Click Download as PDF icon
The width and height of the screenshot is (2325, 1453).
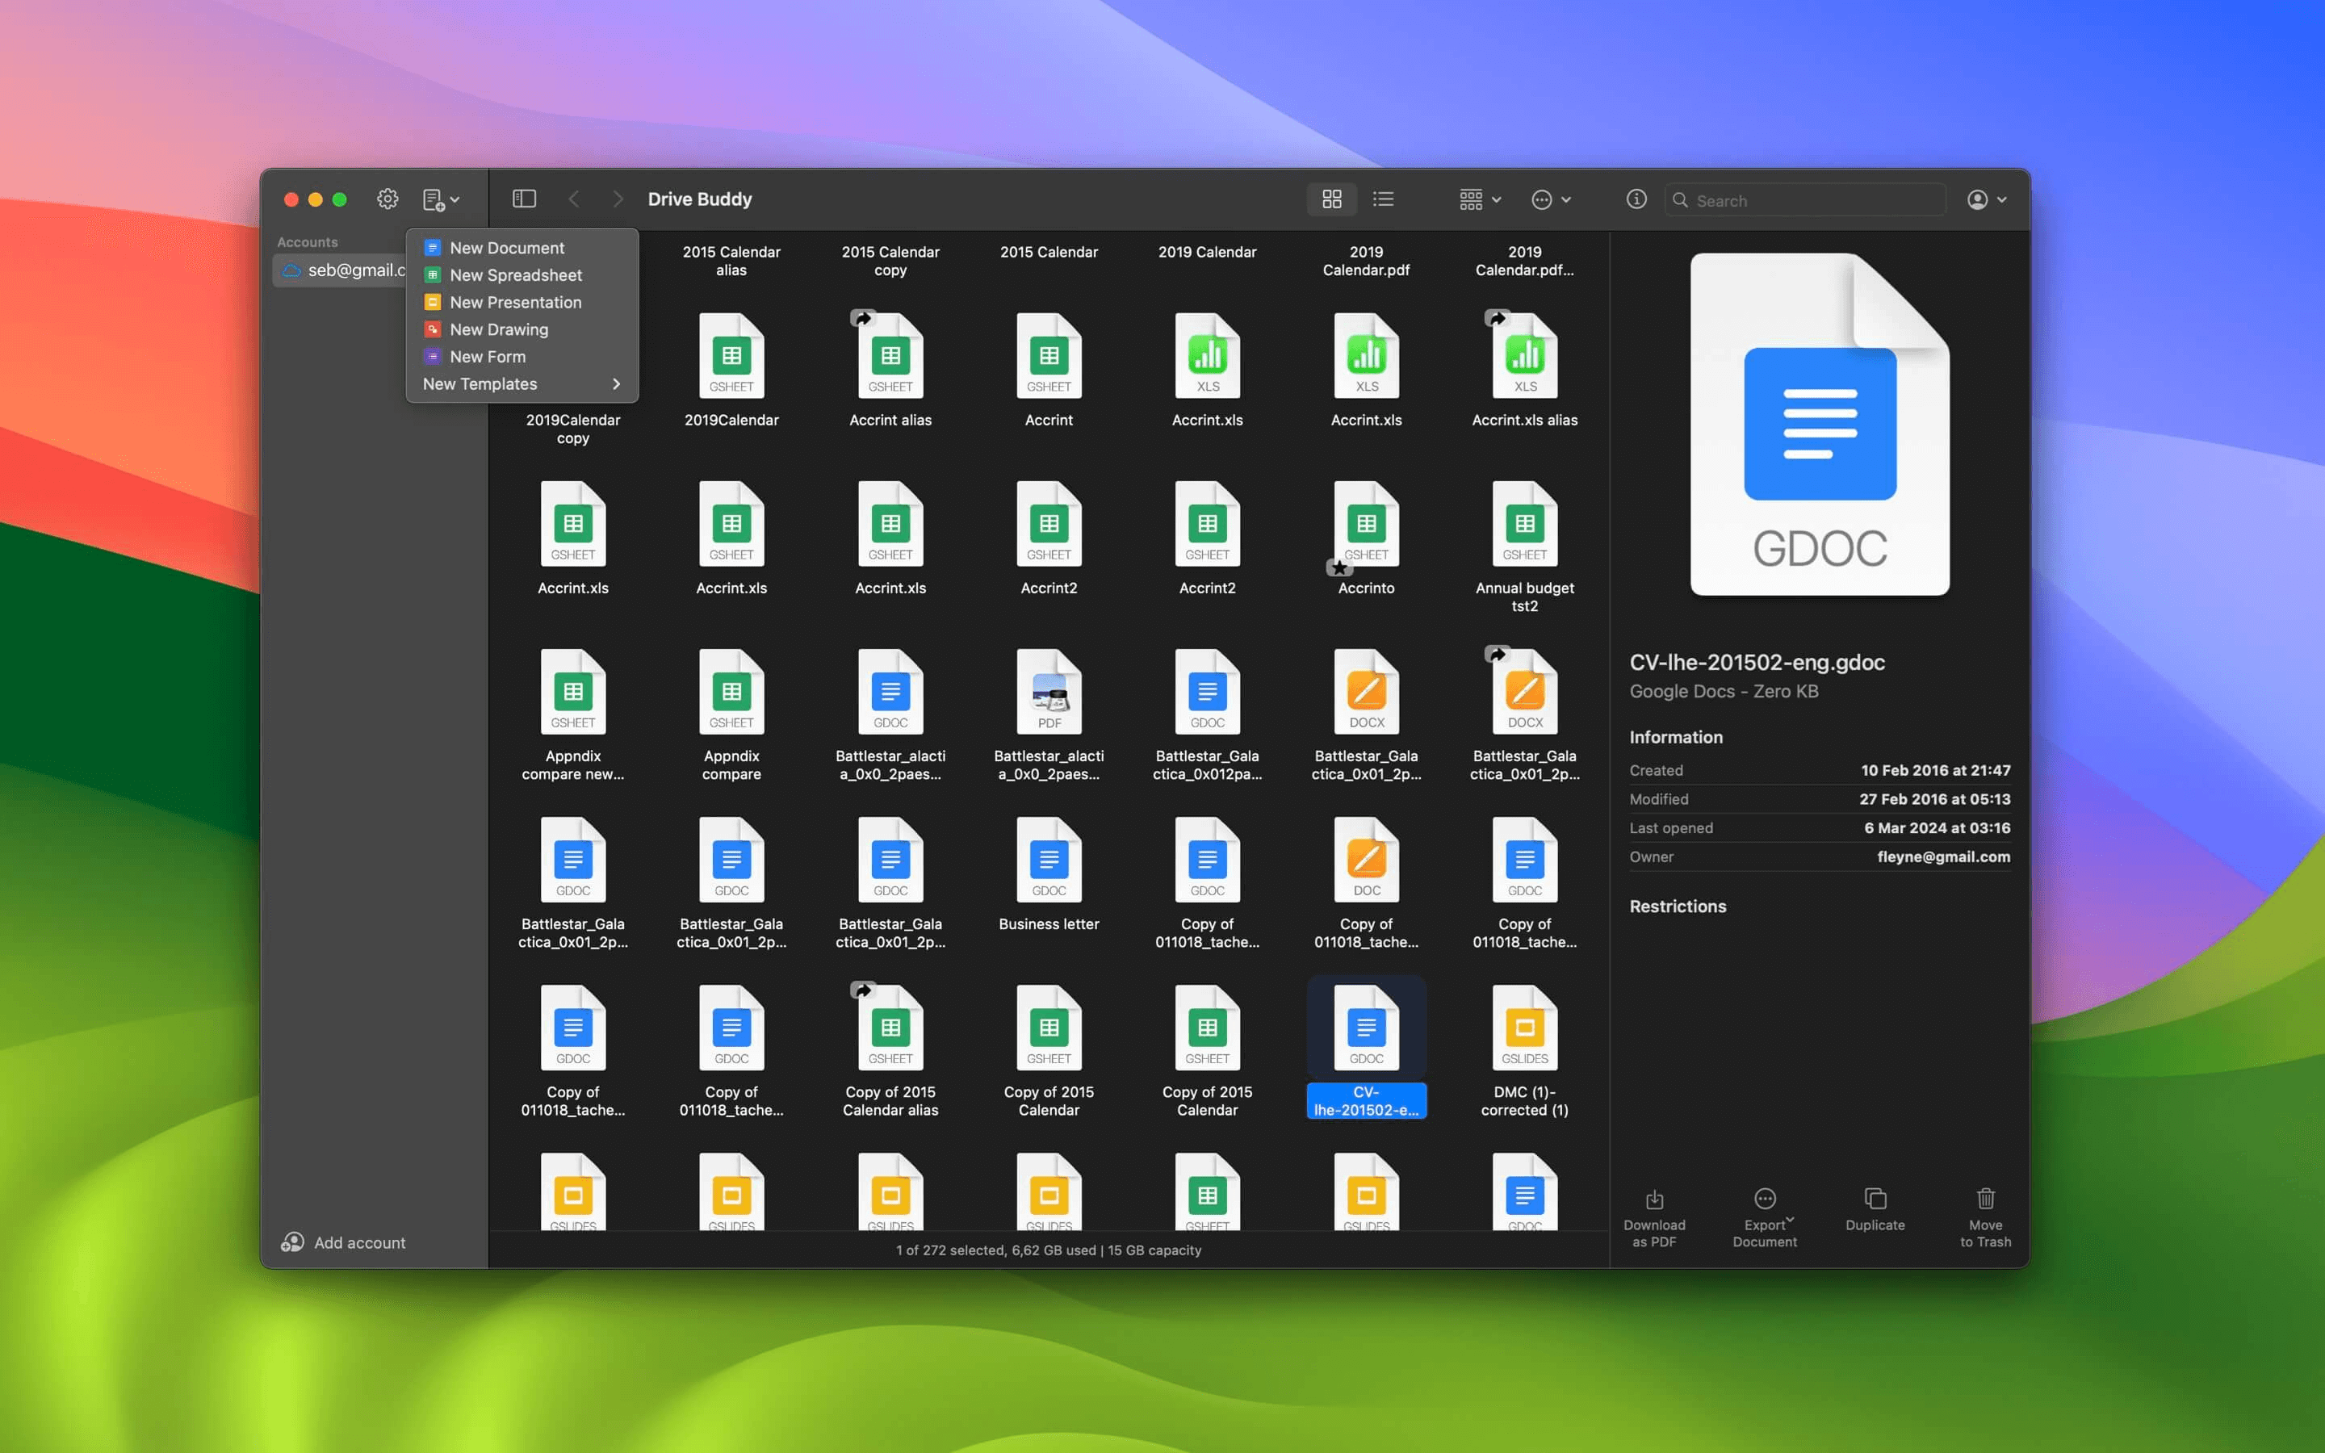(1653, 1200)
